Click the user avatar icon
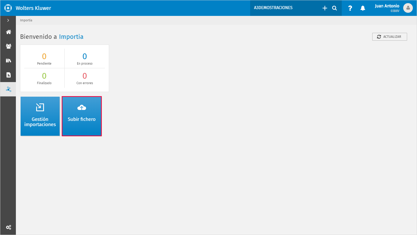Viewport: 417px width, 235px height. pyautogui.click(x=408, y=8)
